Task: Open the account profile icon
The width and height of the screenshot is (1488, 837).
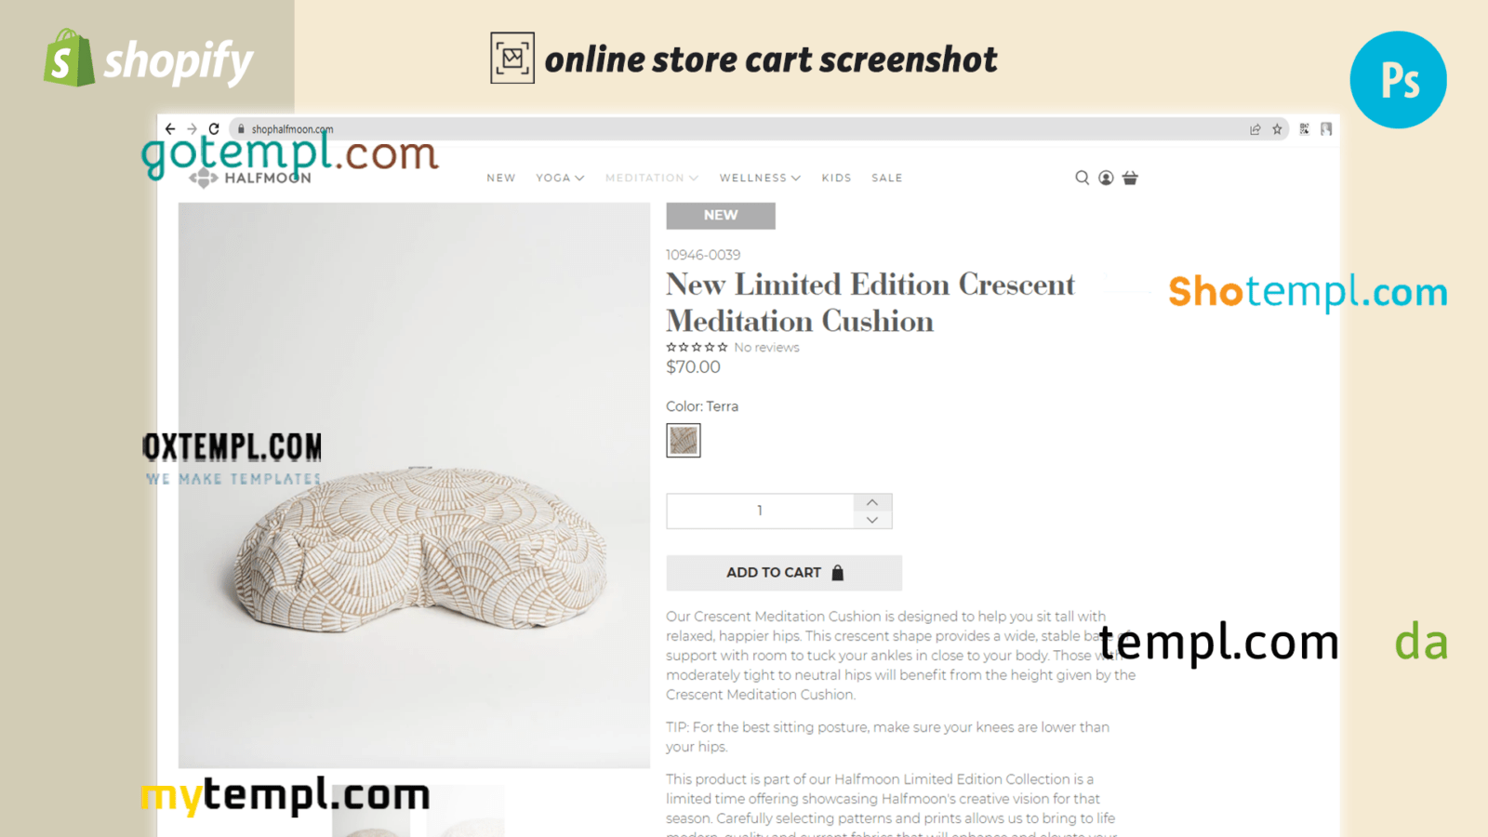Action: pyautogui.click(x=1106, y=178)
